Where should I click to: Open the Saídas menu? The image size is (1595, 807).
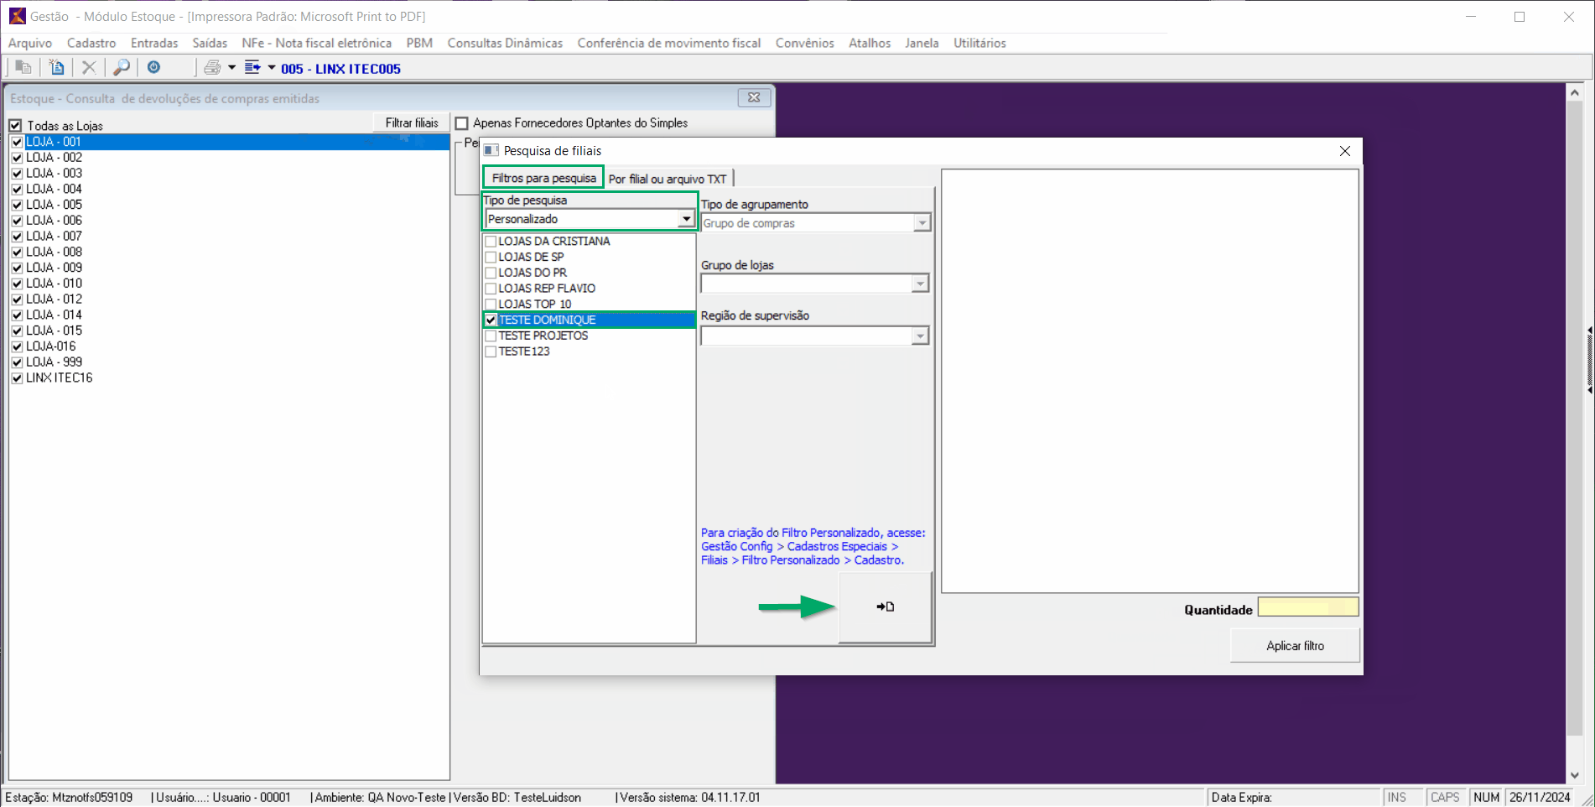(x=210, y=43)
